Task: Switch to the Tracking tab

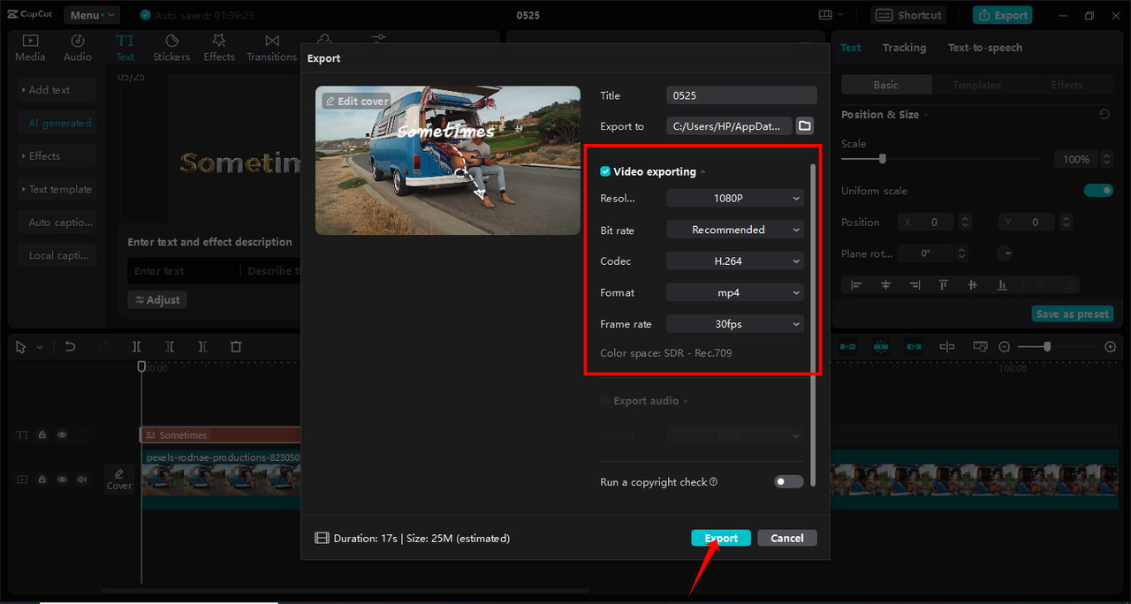Action: coord(904,48)
